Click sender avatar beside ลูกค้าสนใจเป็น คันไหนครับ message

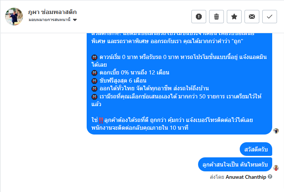tap(276, 168)
